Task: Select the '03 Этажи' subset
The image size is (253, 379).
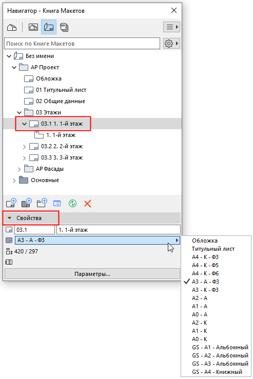Action: [x=48, y=112]
